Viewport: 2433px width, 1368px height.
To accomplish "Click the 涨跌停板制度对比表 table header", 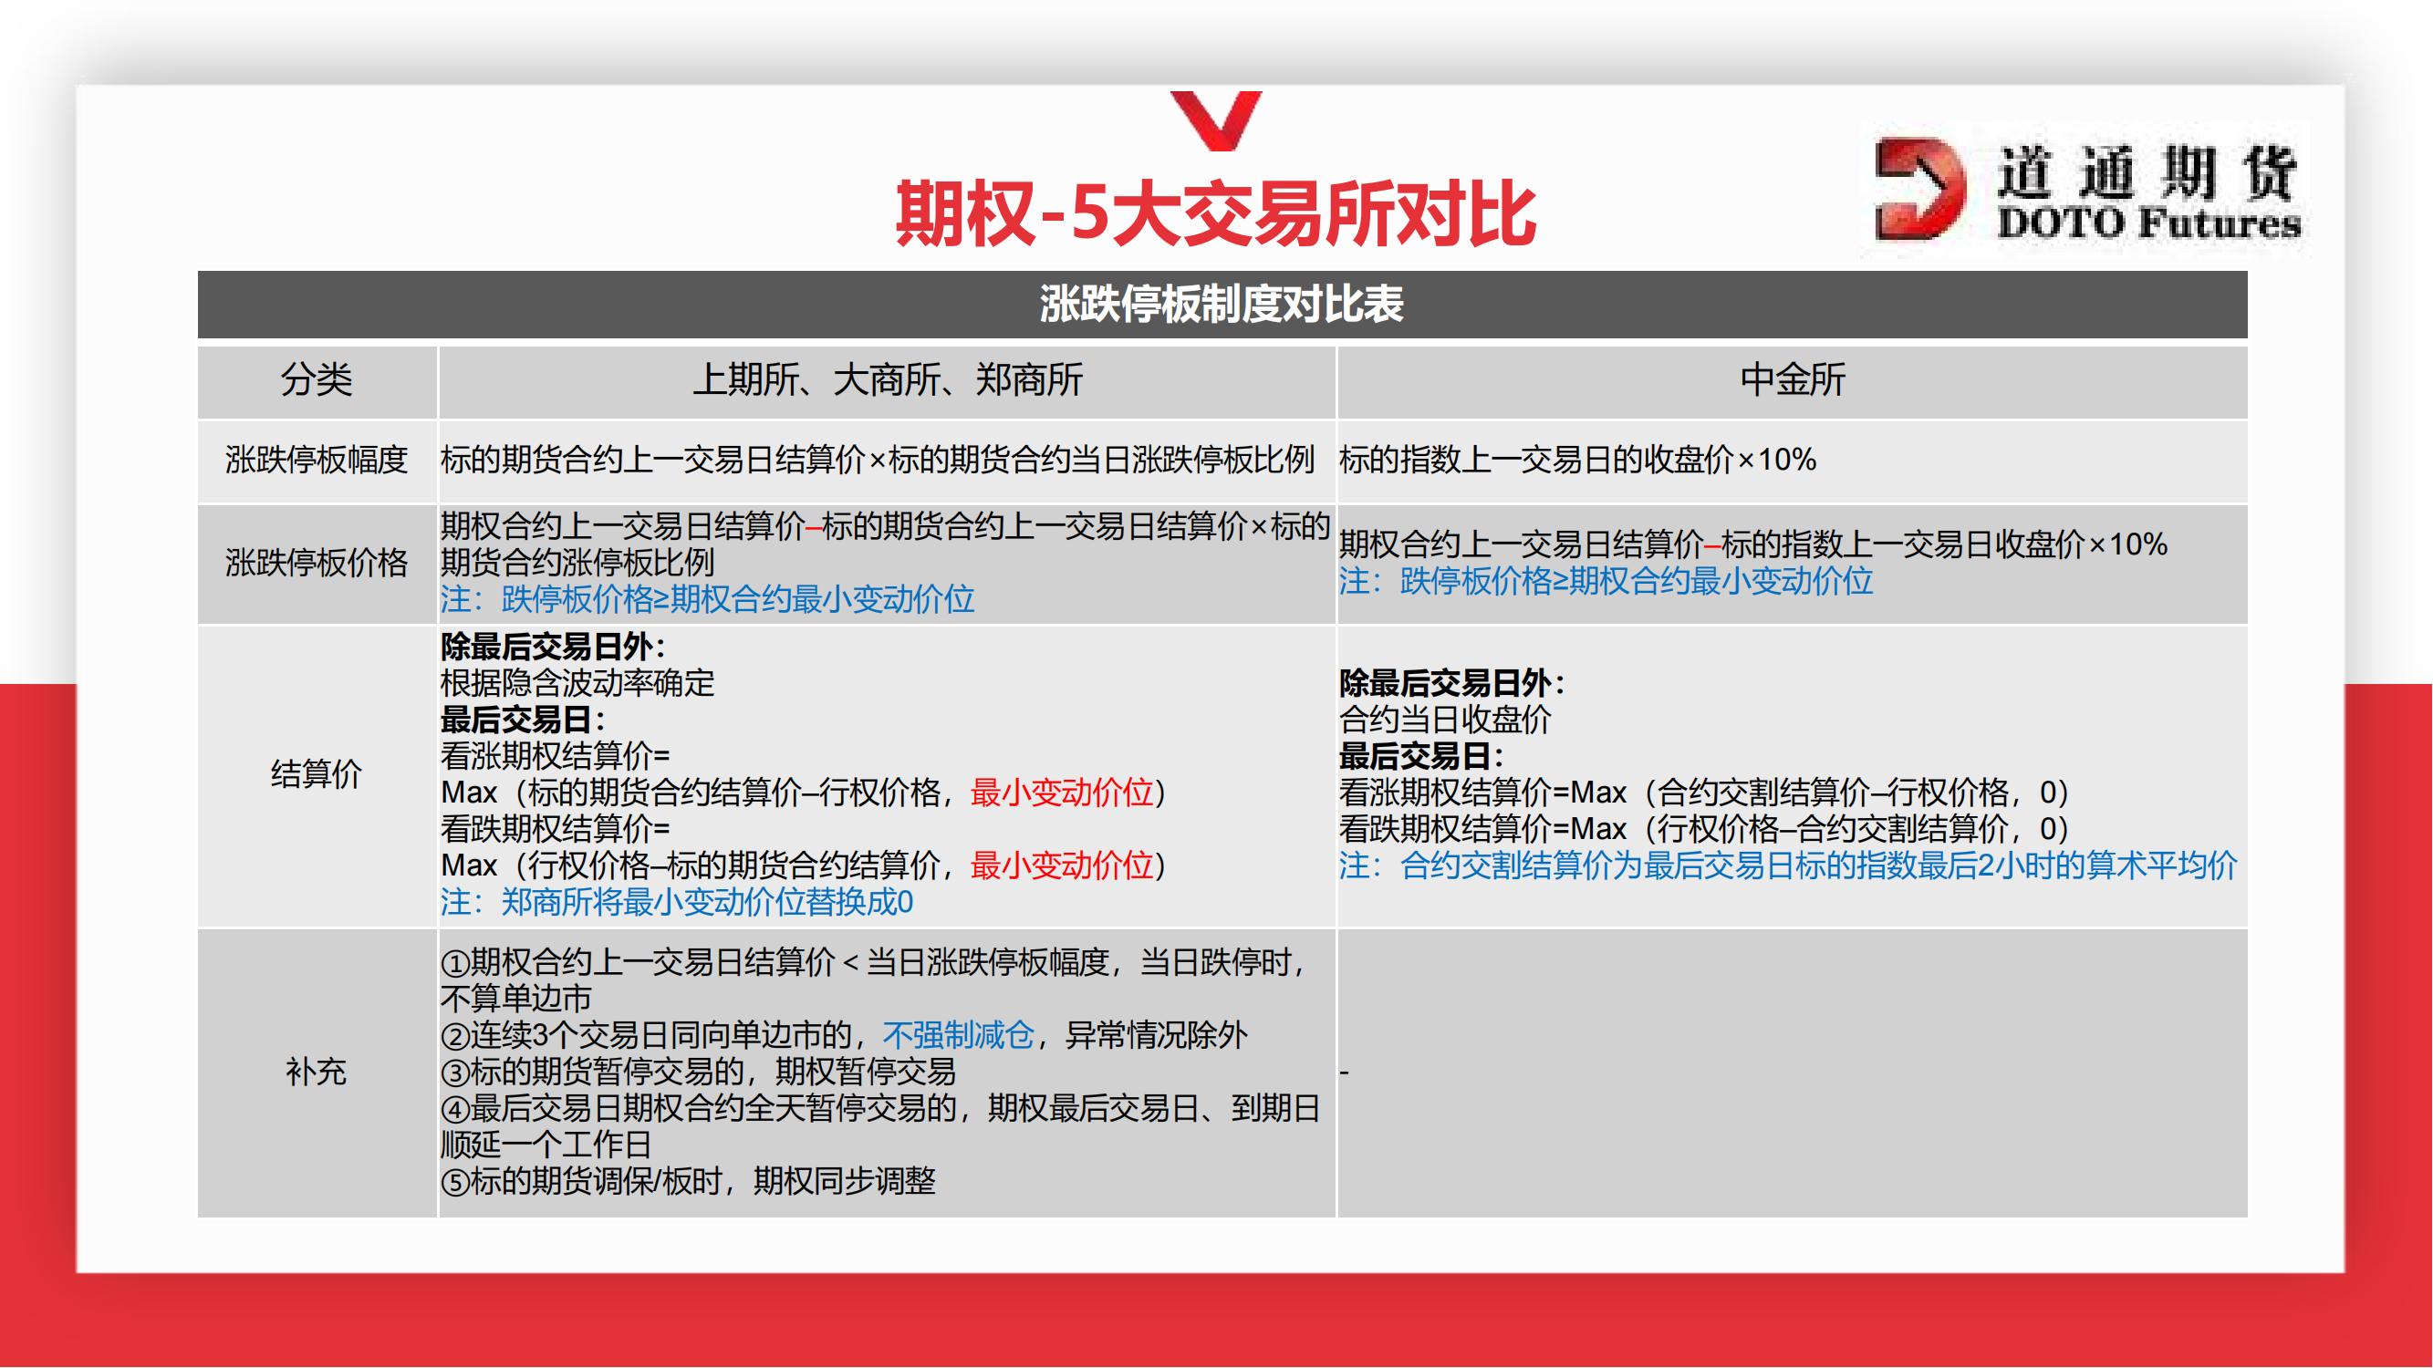I will coord(1222,304).
